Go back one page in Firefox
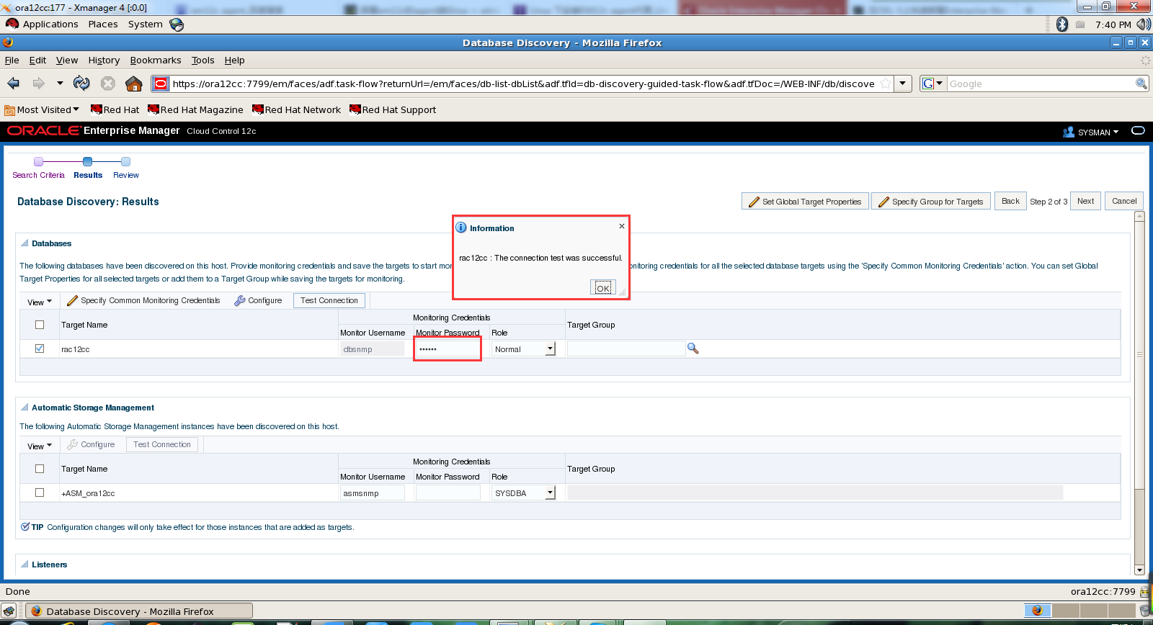This screenshot has width=1153, height=625. point(14,84)
